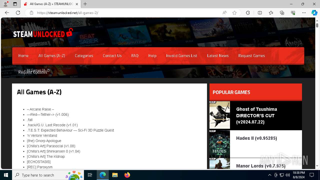Click the SteamUnlocked logo
The image size is (320, 180).
pos(43,33)
